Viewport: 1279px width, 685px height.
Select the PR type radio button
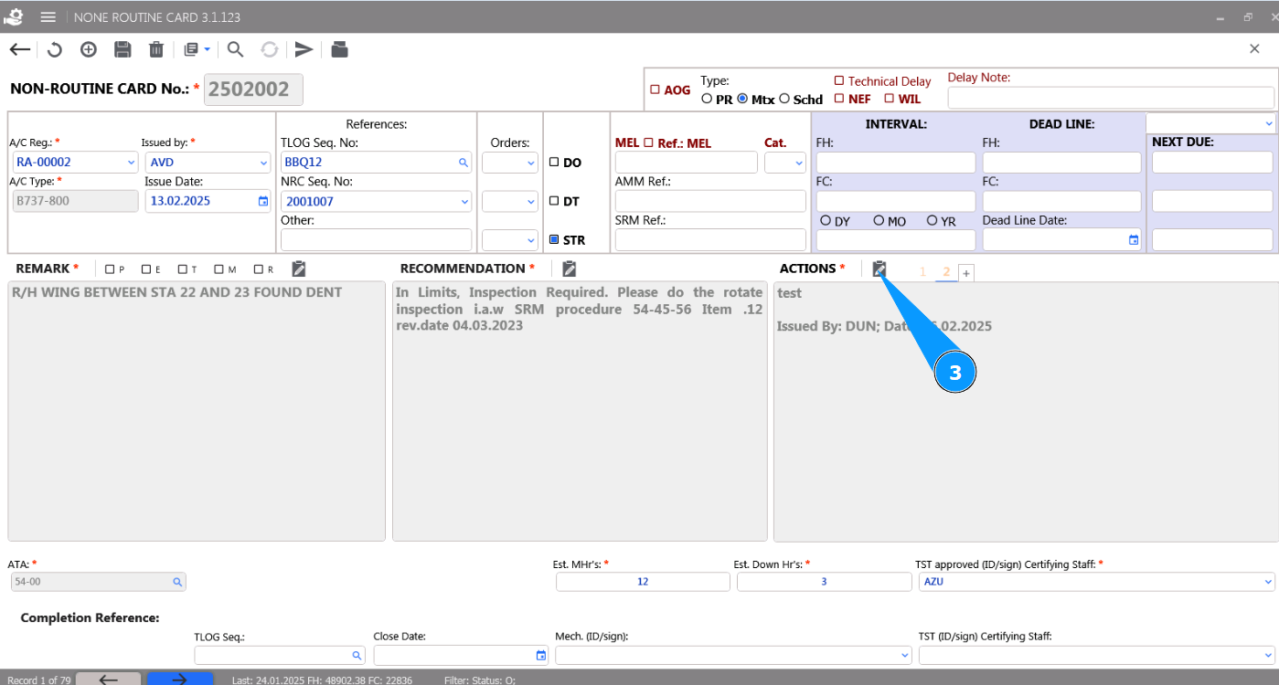[707, 99]
